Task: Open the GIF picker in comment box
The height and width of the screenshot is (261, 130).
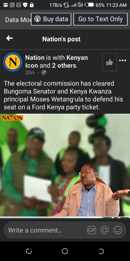Action: click(92, 230)
